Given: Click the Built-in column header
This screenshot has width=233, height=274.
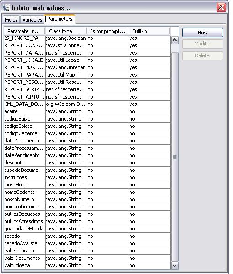Looking at the screenshot, I should coord(149,31).
